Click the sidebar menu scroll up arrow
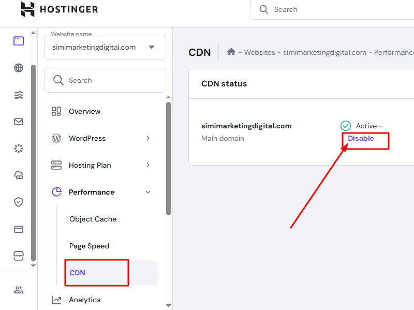The width and height of the screenshot is (414, 310). click(169, 97)
